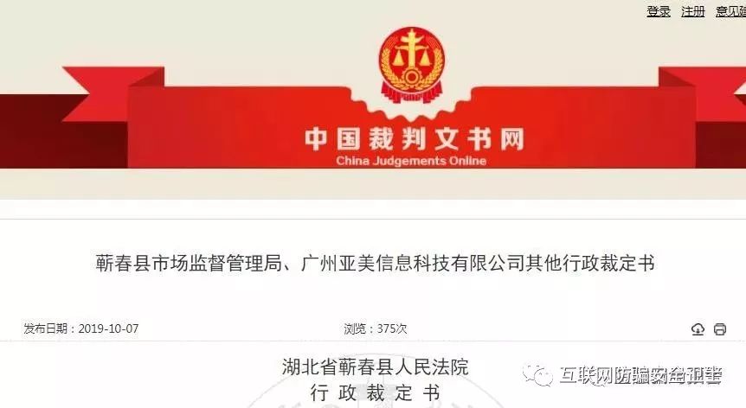Click the China Judgements Online subtitle
The width and height of the screenshot is (746, 408).
411,161
